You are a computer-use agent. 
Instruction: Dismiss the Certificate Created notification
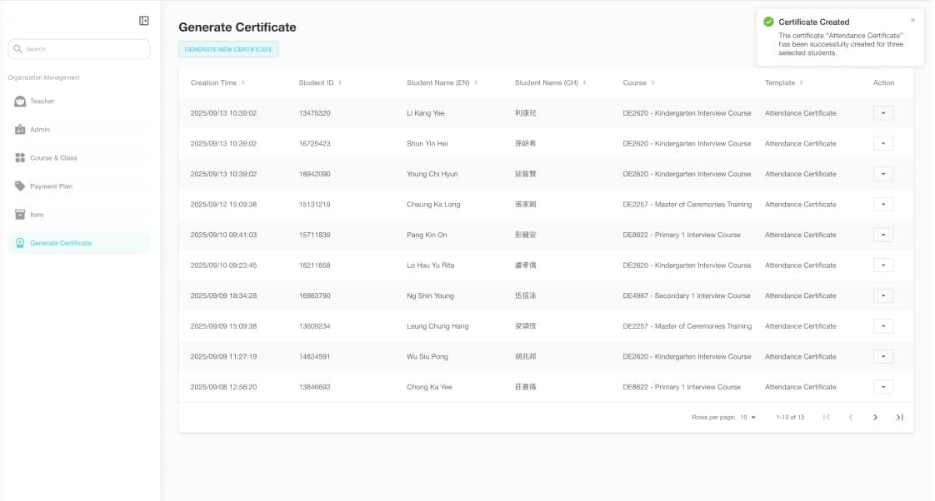[912, 19]
